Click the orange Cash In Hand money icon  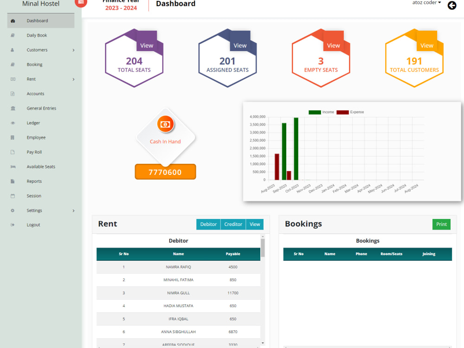click(x=166, y=124)
